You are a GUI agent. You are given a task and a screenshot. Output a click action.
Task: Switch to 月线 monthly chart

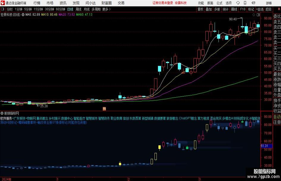coord(87,9)
